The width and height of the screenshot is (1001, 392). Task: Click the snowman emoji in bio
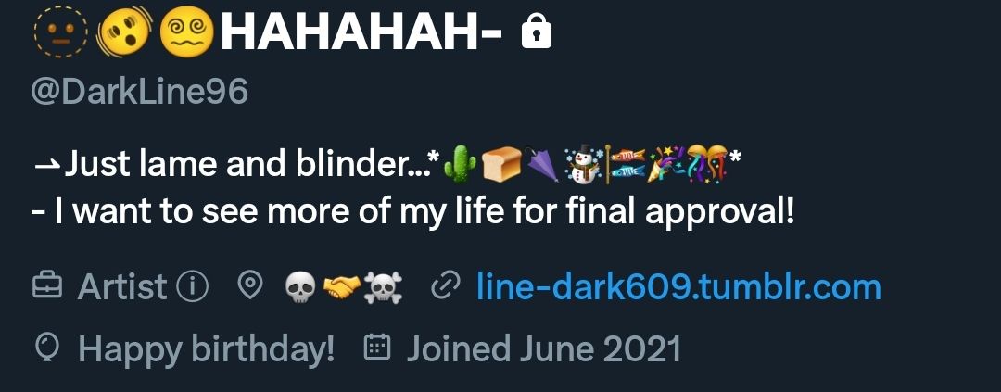point(583,165)
